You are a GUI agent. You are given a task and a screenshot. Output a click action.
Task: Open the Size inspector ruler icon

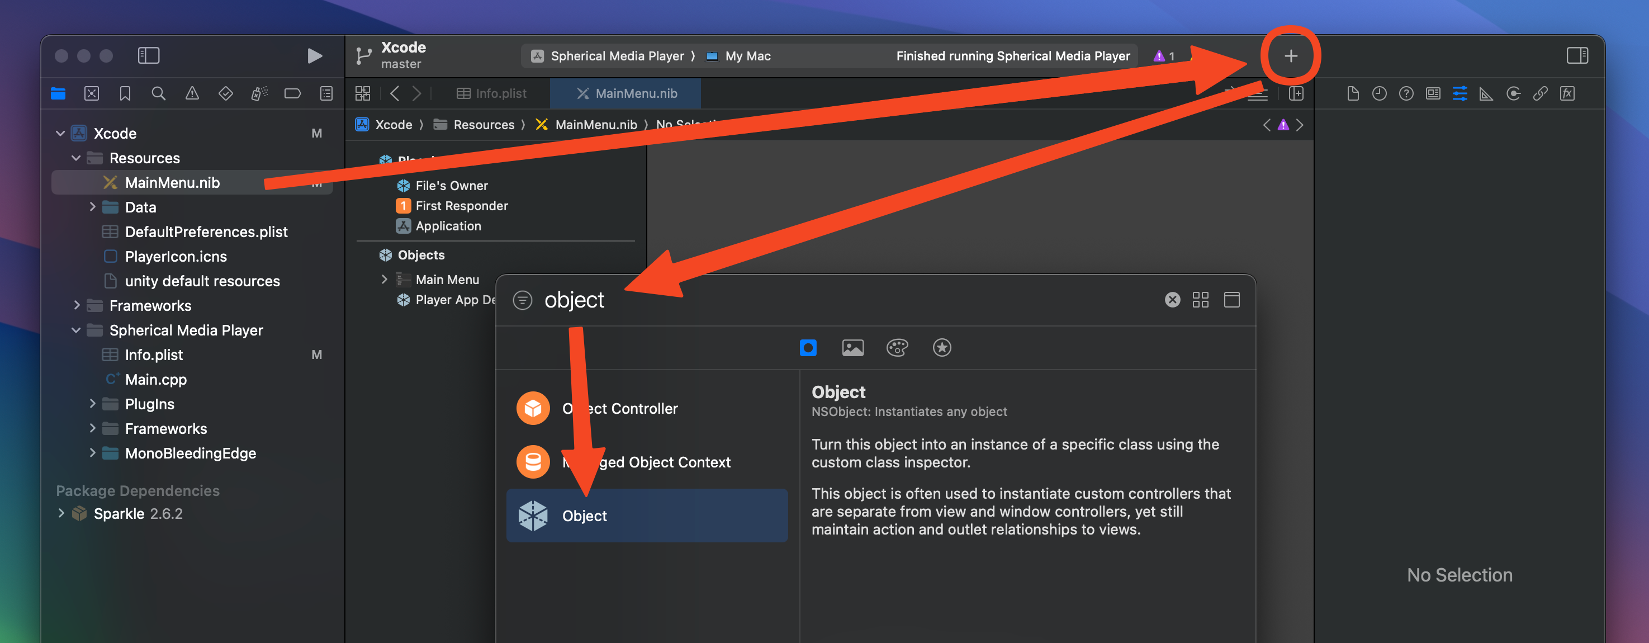pyautogui.click(x=1486, y=94)
